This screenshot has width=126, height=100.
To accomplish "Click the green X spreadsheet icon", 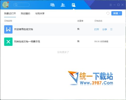I will (x=8, y=42).
